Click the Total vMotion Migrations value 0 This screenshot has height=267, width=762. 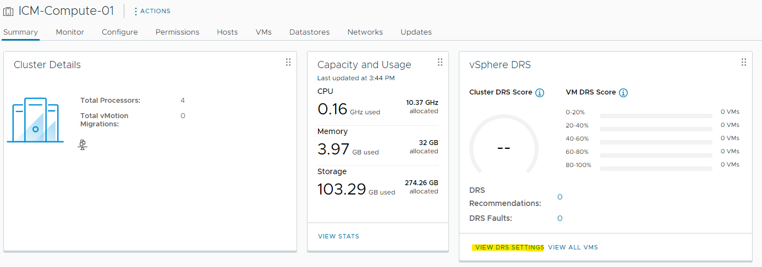(x=183, y=115)
